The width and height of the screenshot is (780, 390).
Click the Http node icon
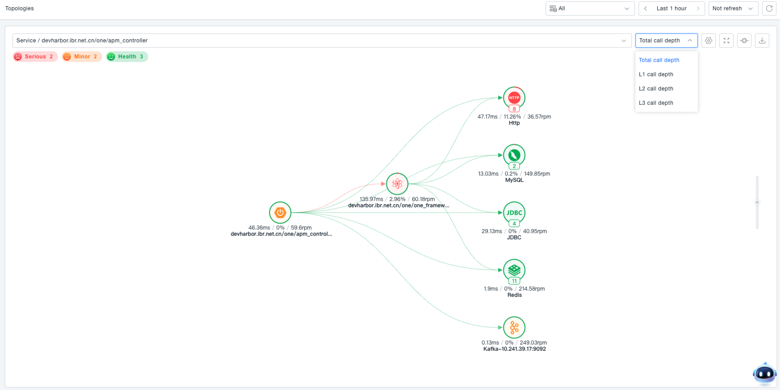(514, 98)
